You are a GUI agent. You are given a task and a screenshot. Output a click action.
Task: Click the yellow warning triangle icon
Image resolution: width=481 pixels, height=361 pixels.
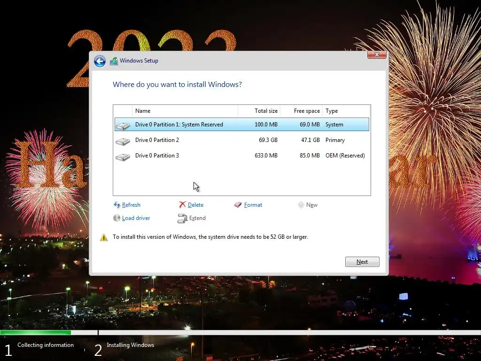pyautogui.click(x=104, y=237)
